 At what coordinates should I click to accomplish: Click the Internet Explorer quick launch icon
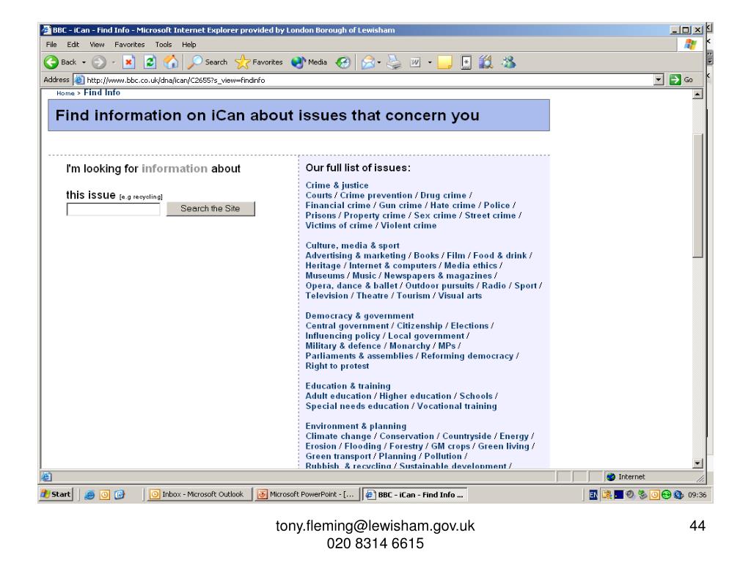pyautogui.click(x=89, y=495)
